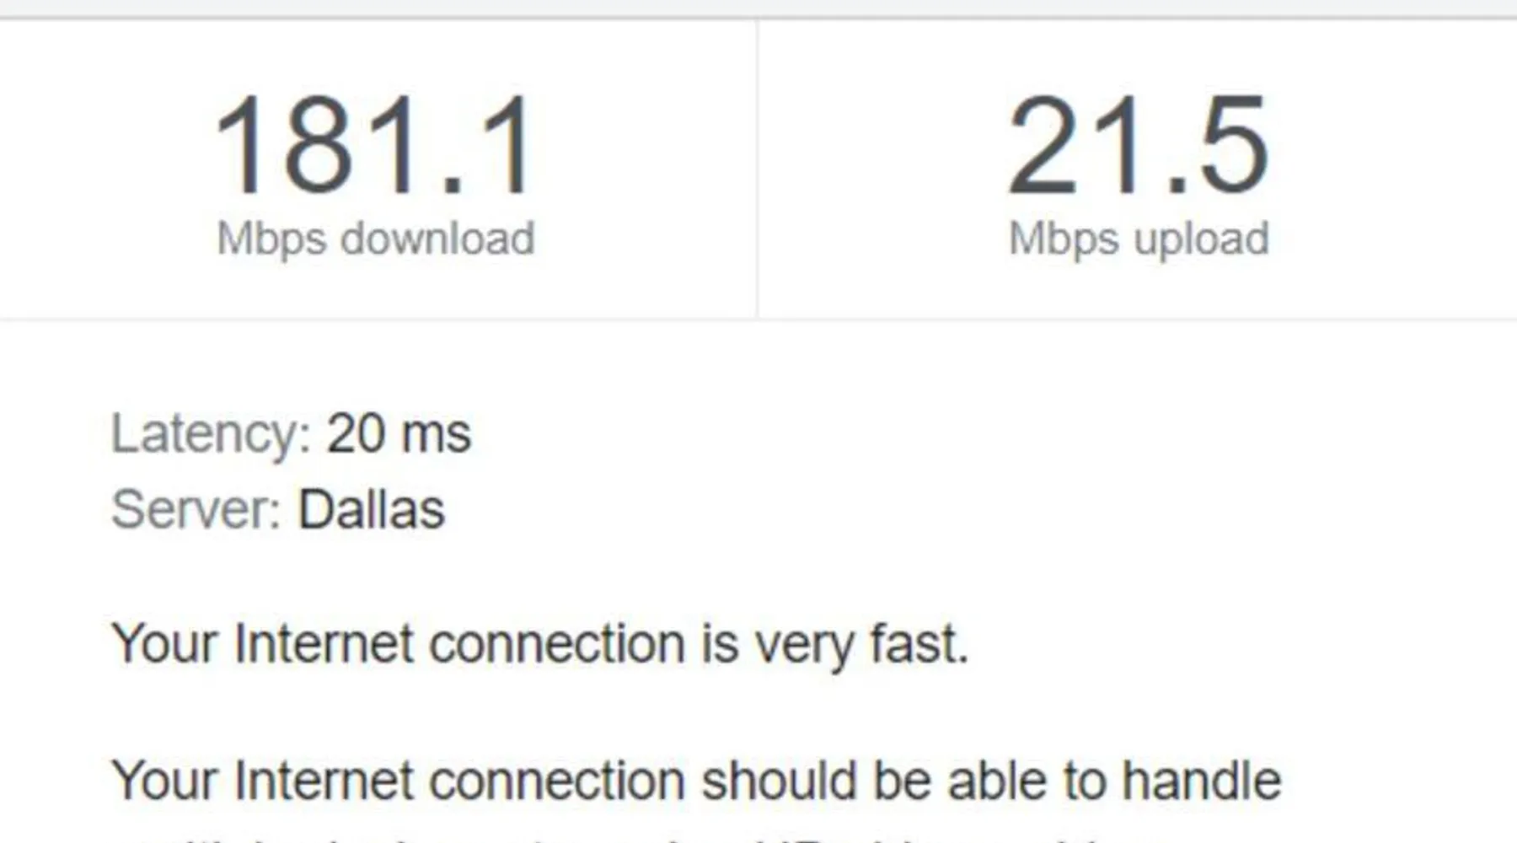Click the Latency label
The image size is (1517, 843).
coord(211,435)
